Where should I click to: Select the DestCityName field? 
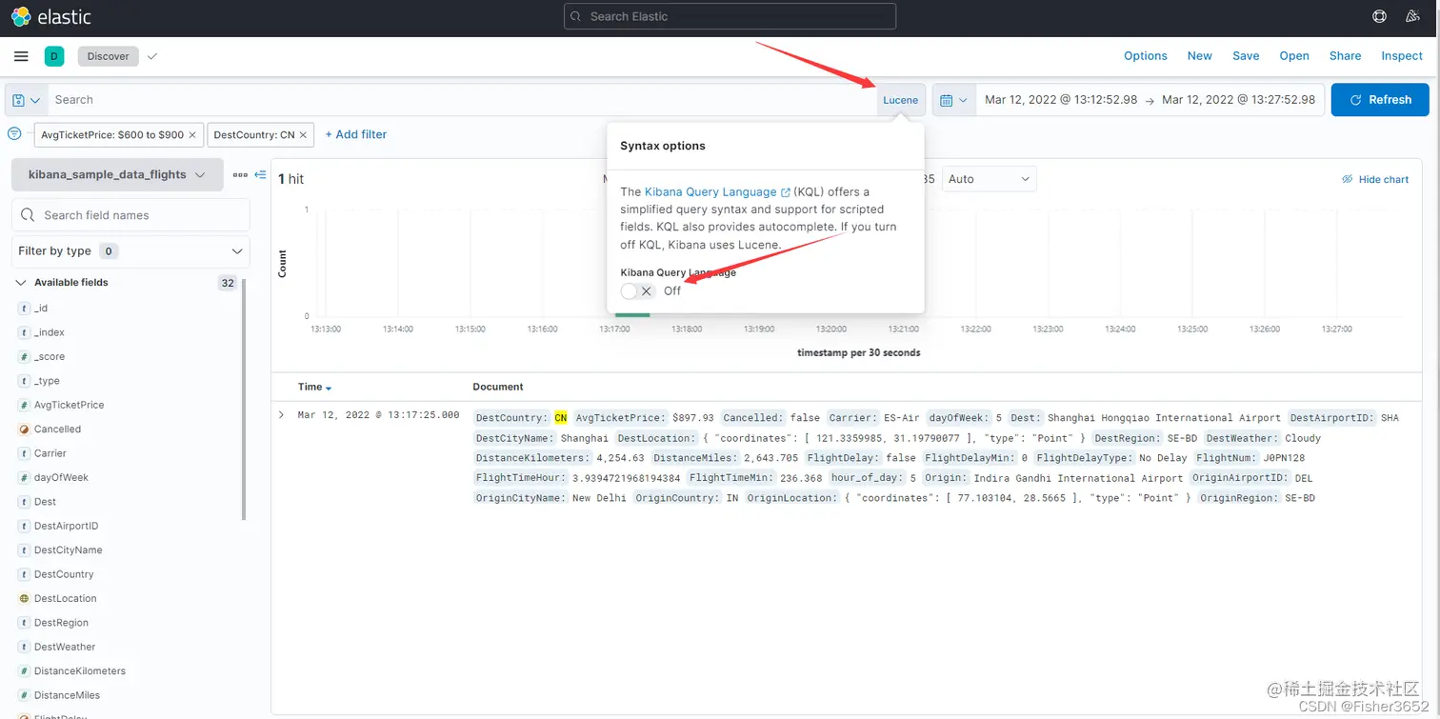coord(68,549)
